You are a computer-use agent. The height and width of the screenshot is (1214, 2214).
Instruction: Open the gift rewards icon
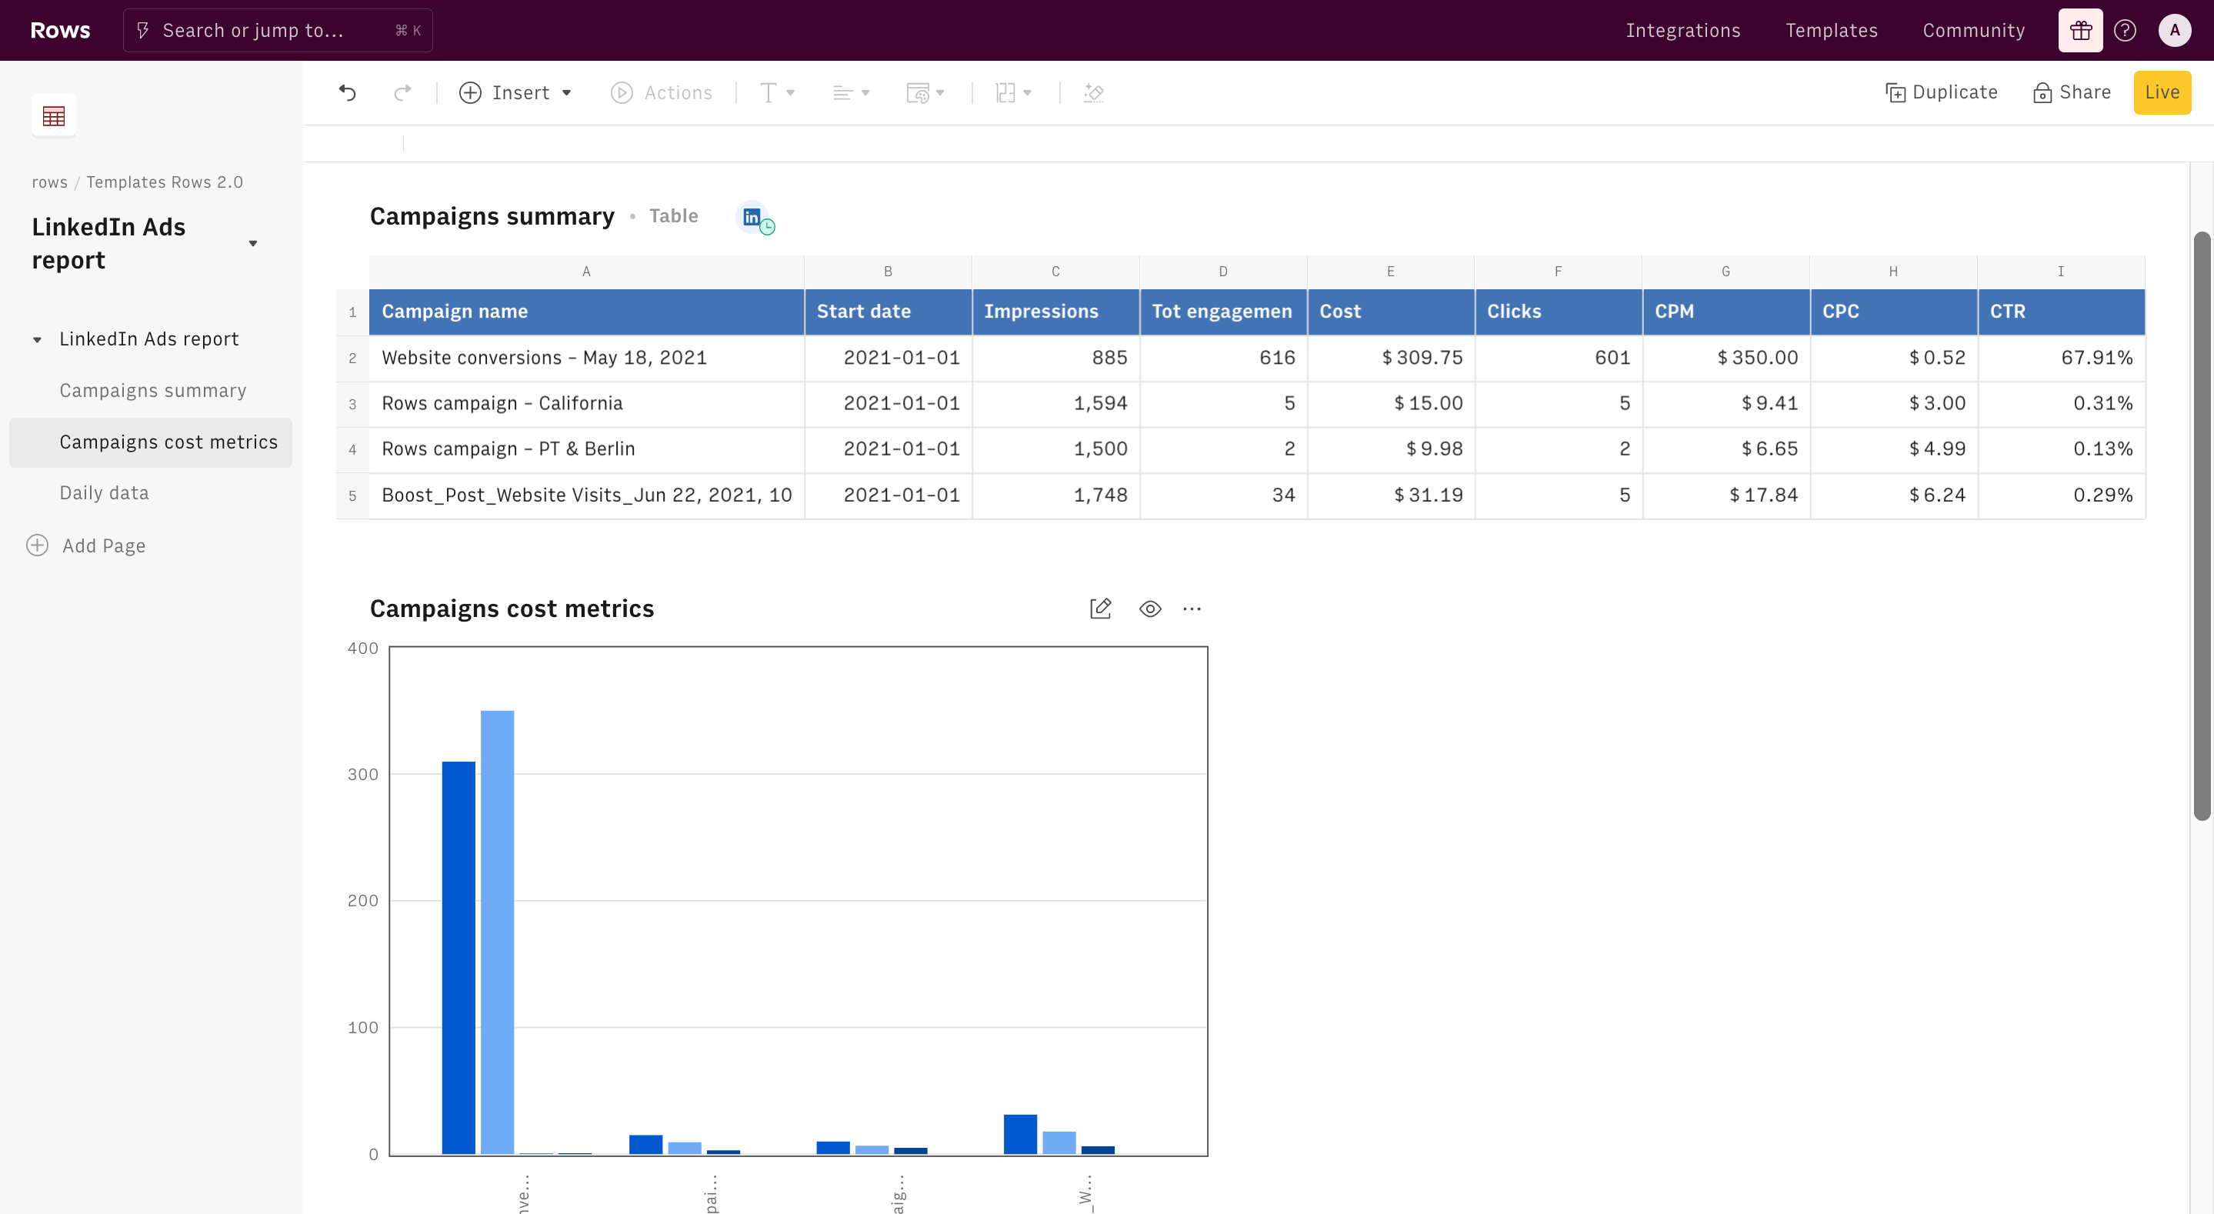click(2080, 31)
